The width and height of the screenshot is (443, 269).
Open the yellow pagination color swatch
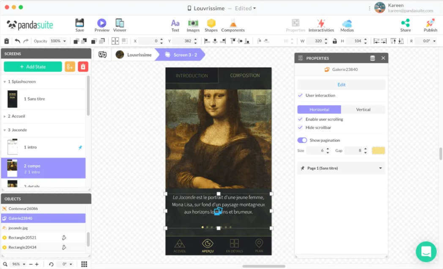(x=378, y=151)
